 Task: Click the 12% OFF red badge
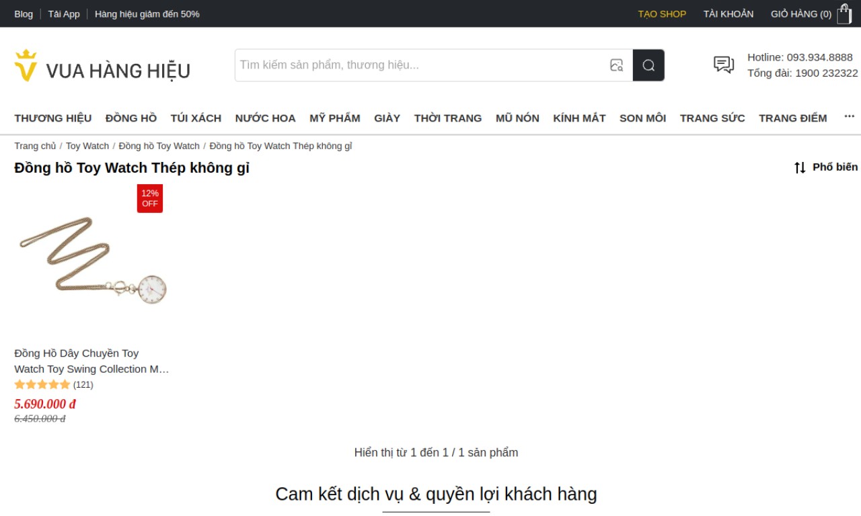150,198
